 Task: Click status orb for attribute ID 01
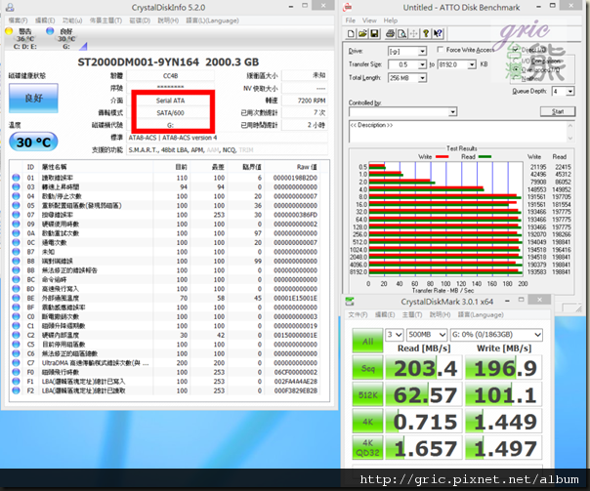[x=16, y=178]
